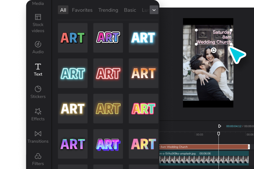The image size is (254, 169).
Task: Open the Filters panel
Action: [38, 159]
